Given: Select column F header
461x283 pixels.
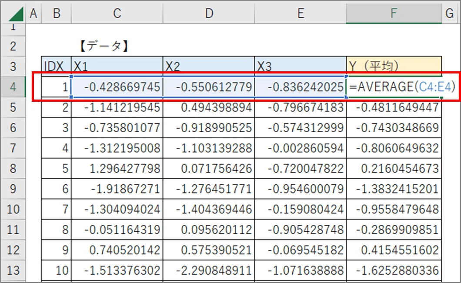Looking at the screenshot, I should 394,13.
